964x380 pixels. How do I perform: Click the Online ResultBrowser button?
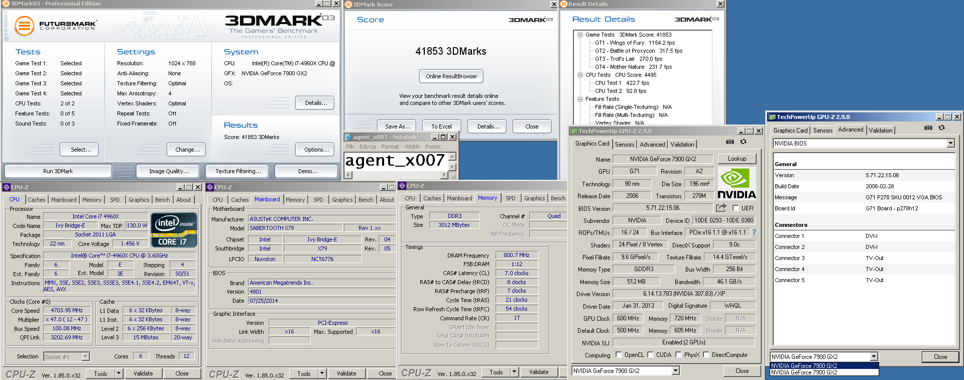451,76
